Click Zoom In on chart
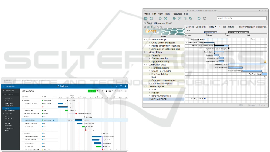This screenshot has width=270, height=152. pos(190,27)
